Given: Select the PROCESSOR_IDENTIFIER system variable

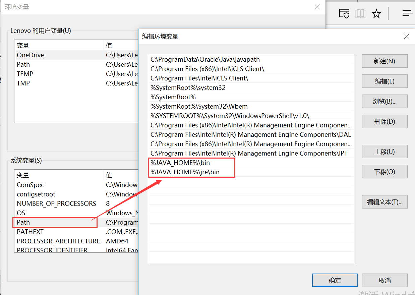Looking at the screenshot, I should [x=77, y=250].
